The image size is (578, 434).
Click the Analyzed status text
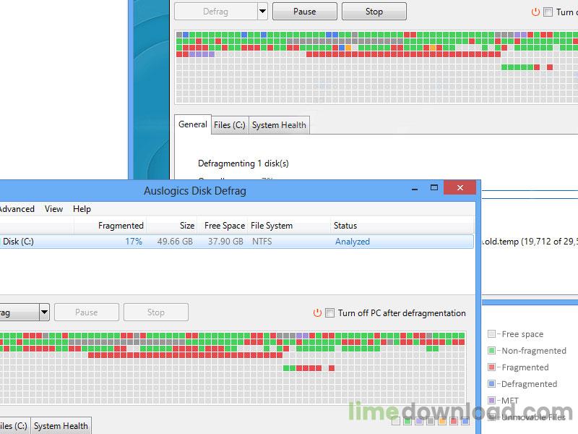coord(353,242)
